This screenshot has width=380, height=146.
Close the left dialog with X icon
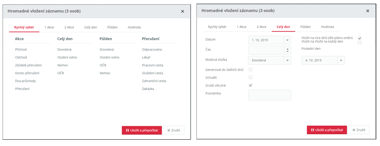click(182, 11)
